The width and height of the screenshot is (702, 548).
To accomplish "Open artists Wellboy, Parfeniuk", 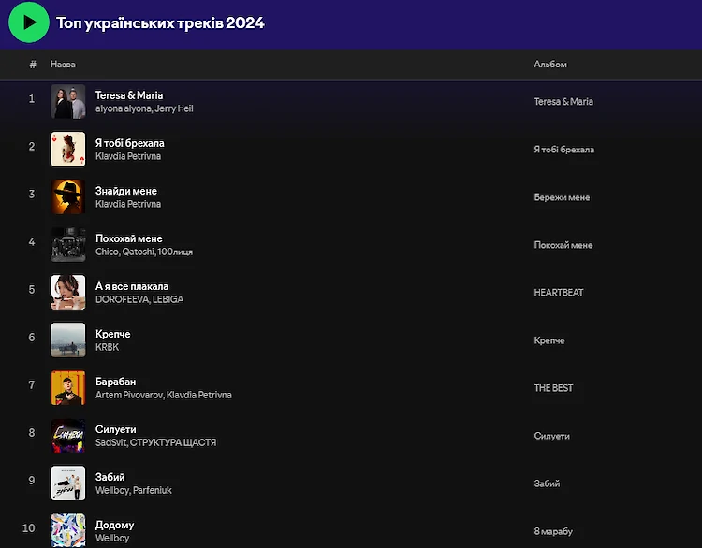I will tap(134, 490).
